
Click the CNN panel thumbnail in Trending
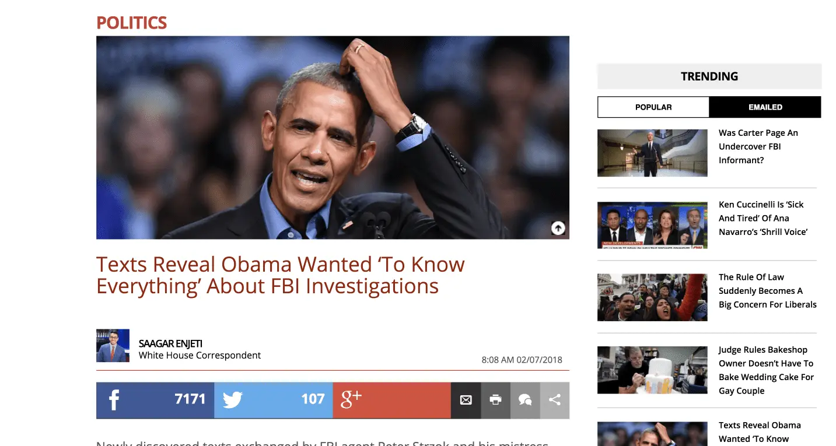[x=652, y=225]
